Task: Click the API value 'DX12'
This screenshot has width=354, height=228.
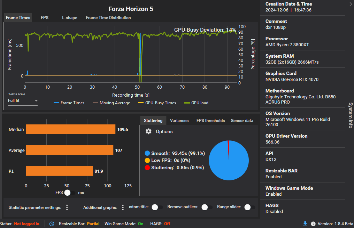Action: tap(271, 159)
